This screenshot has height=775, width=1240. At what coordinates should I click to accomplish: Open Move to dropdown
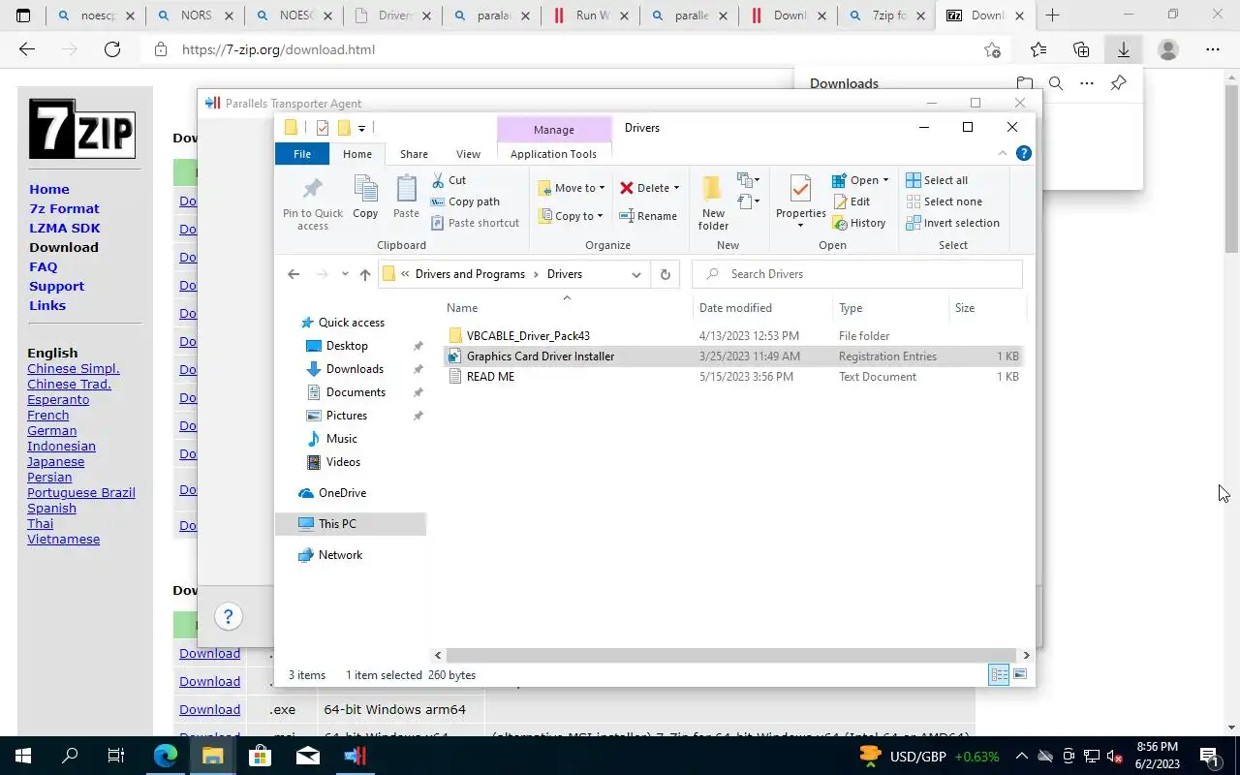[x=573, y=188]
